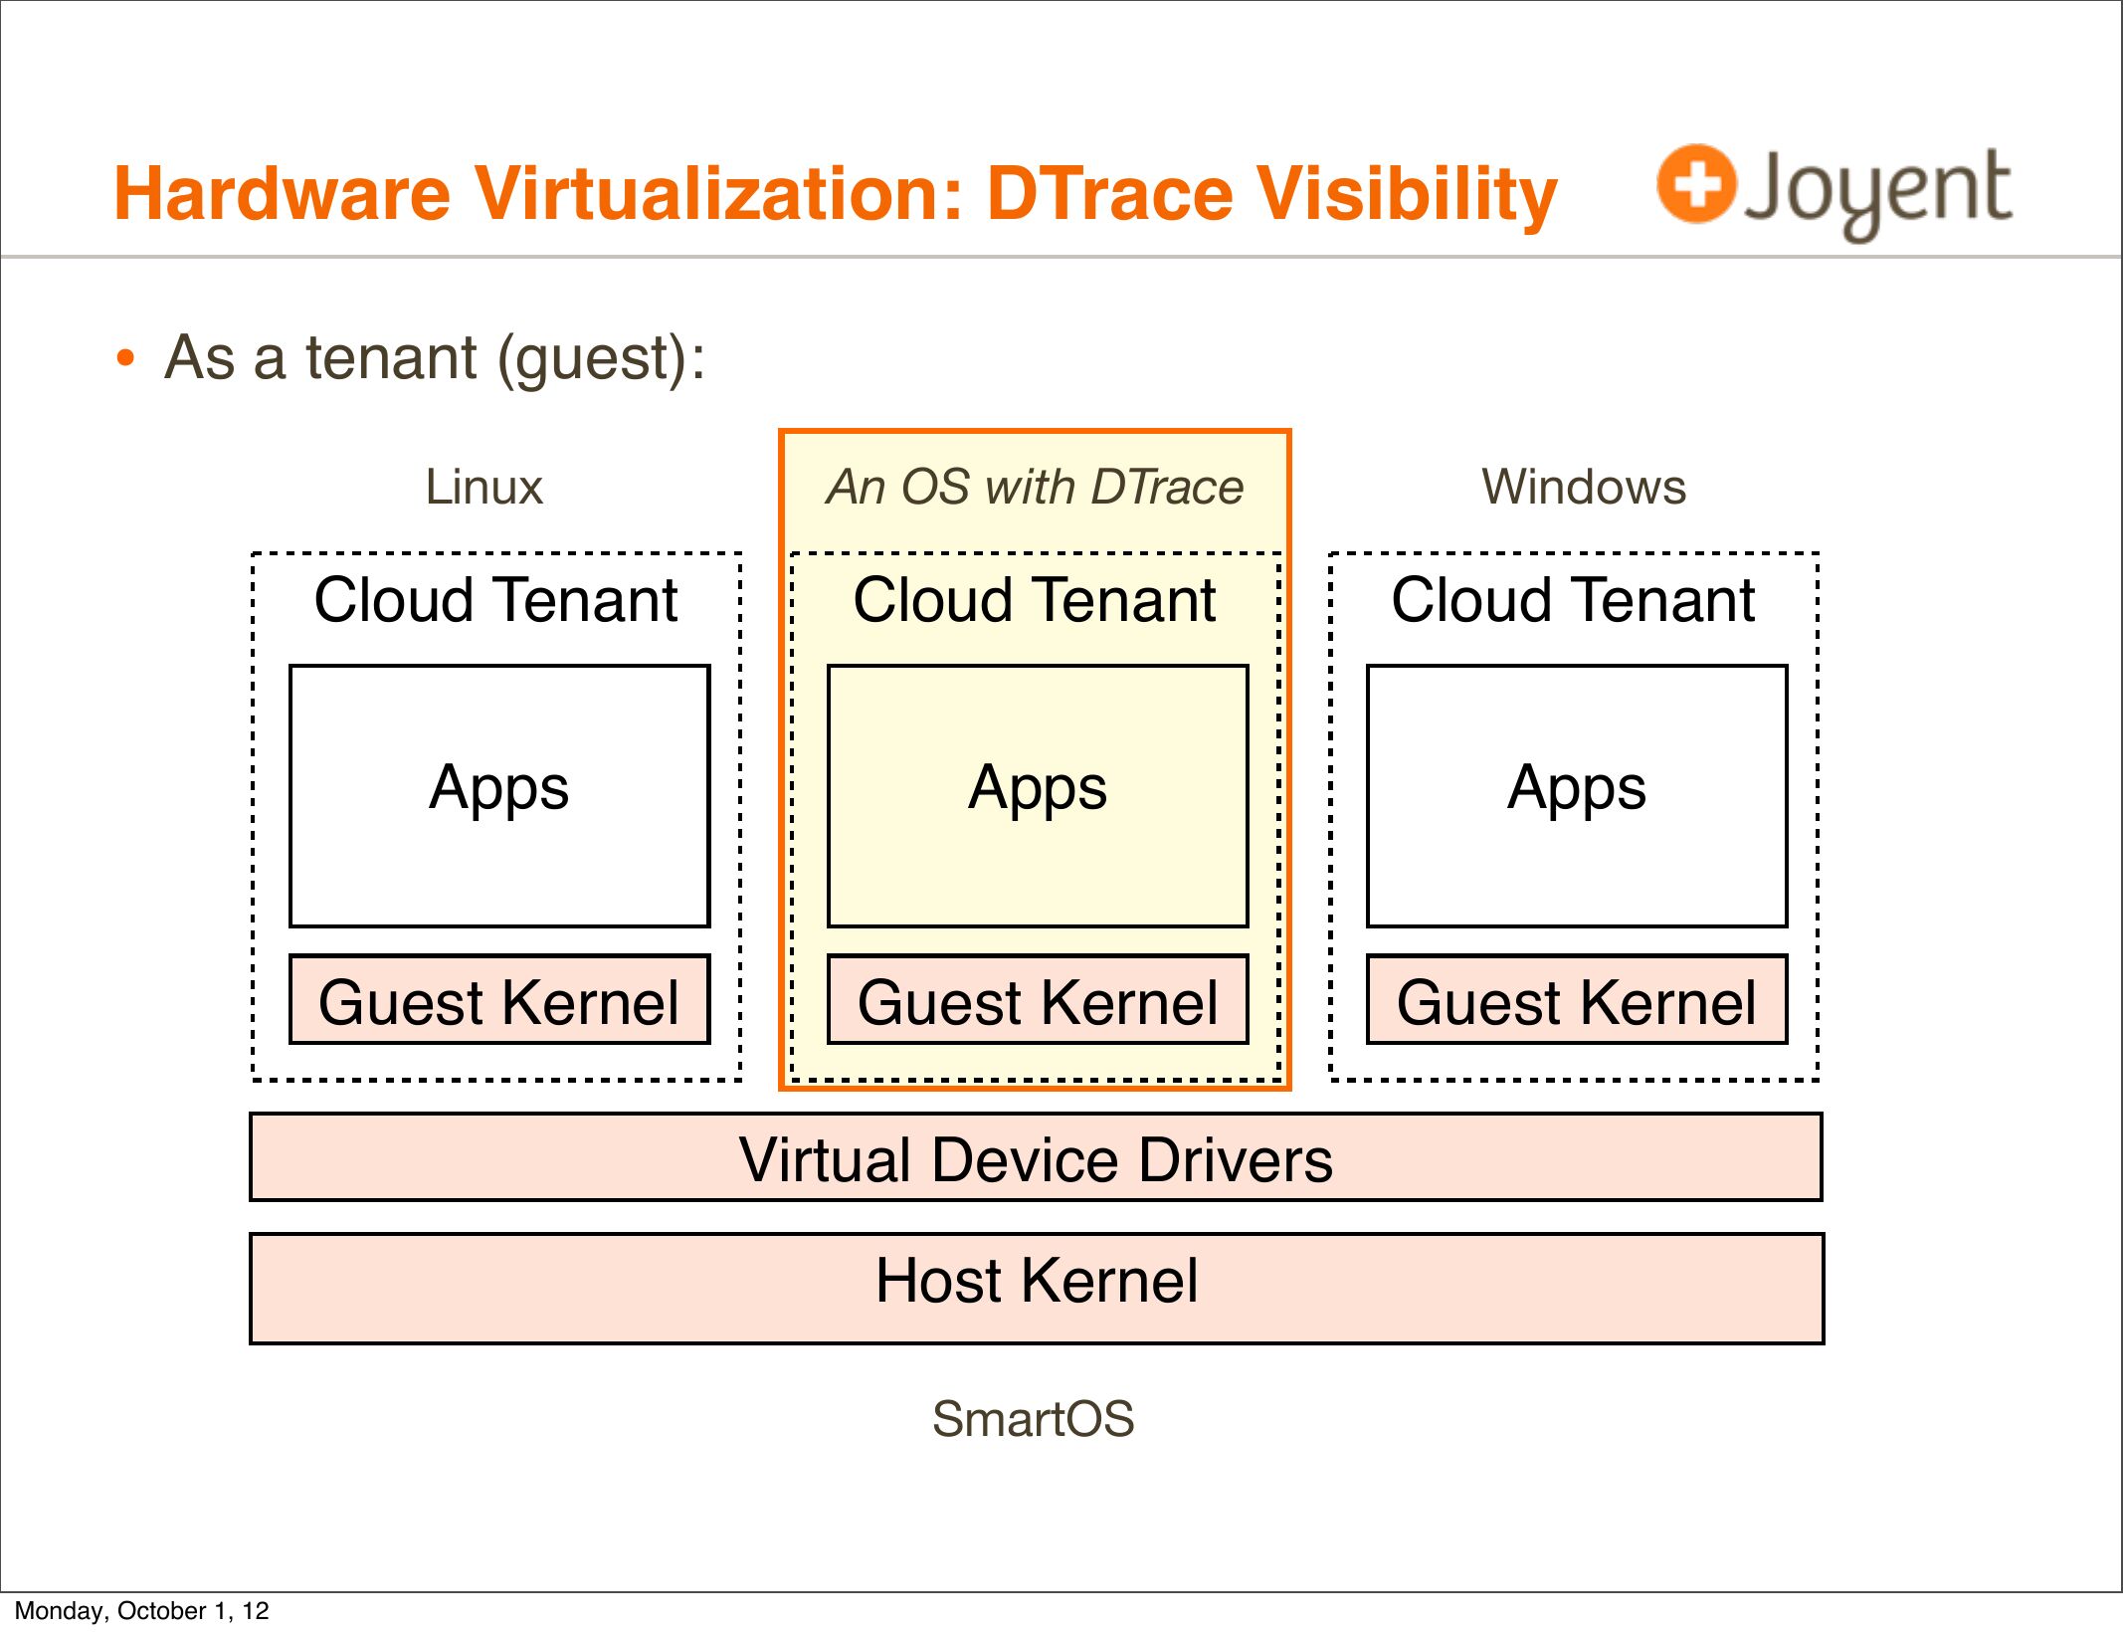Select the Virtual Device Drivers bar
2123x1634 pixels.
pos(1036,1157)
